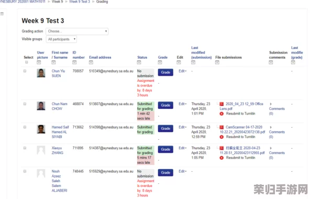
Task: Collapse the User picture column icon
Action: click(39, 62)
